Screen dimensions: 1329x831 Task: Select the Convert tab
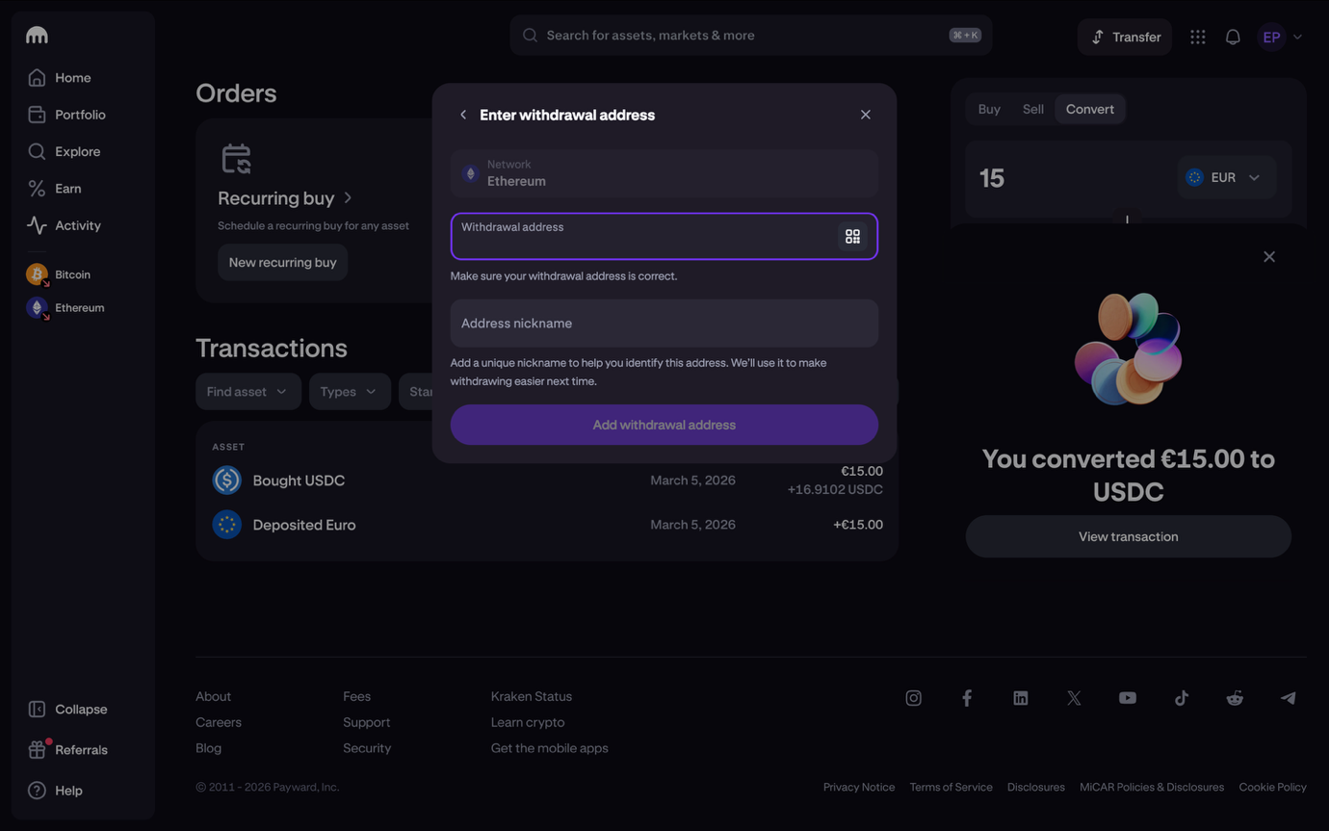[x=1089, y=109]
